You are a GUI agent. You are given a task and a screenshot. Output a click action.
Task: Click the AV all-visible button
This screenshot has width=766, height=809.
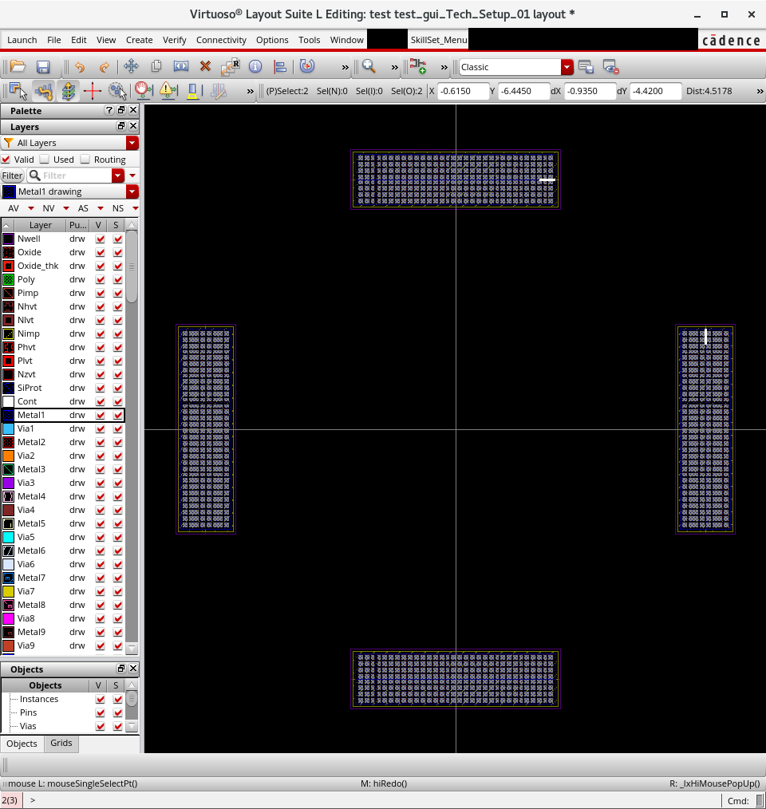[x=14, y=208]
